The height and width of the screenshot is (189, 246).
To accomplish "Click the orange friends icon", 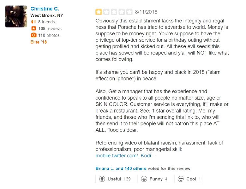I will (x=34, y=22).
